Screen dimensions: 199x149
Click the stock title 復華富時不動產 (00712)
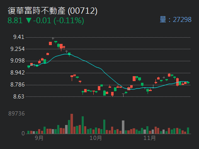click(x=53, y=11)
